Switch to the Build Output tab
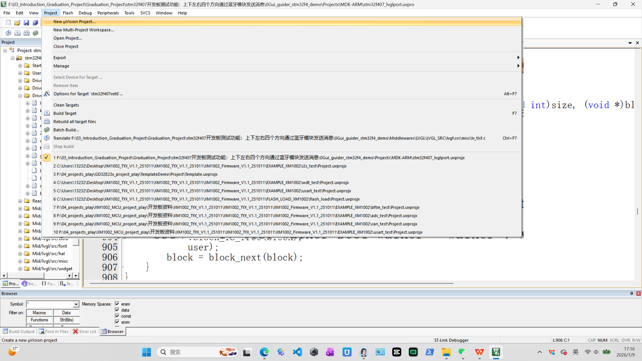This screenshot has width=642, height=361. point(19,331)
